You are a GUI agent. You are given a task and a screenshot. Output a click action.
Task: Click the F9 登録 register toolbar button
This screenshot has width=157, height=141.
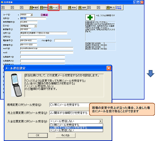[x=83, y=8]
